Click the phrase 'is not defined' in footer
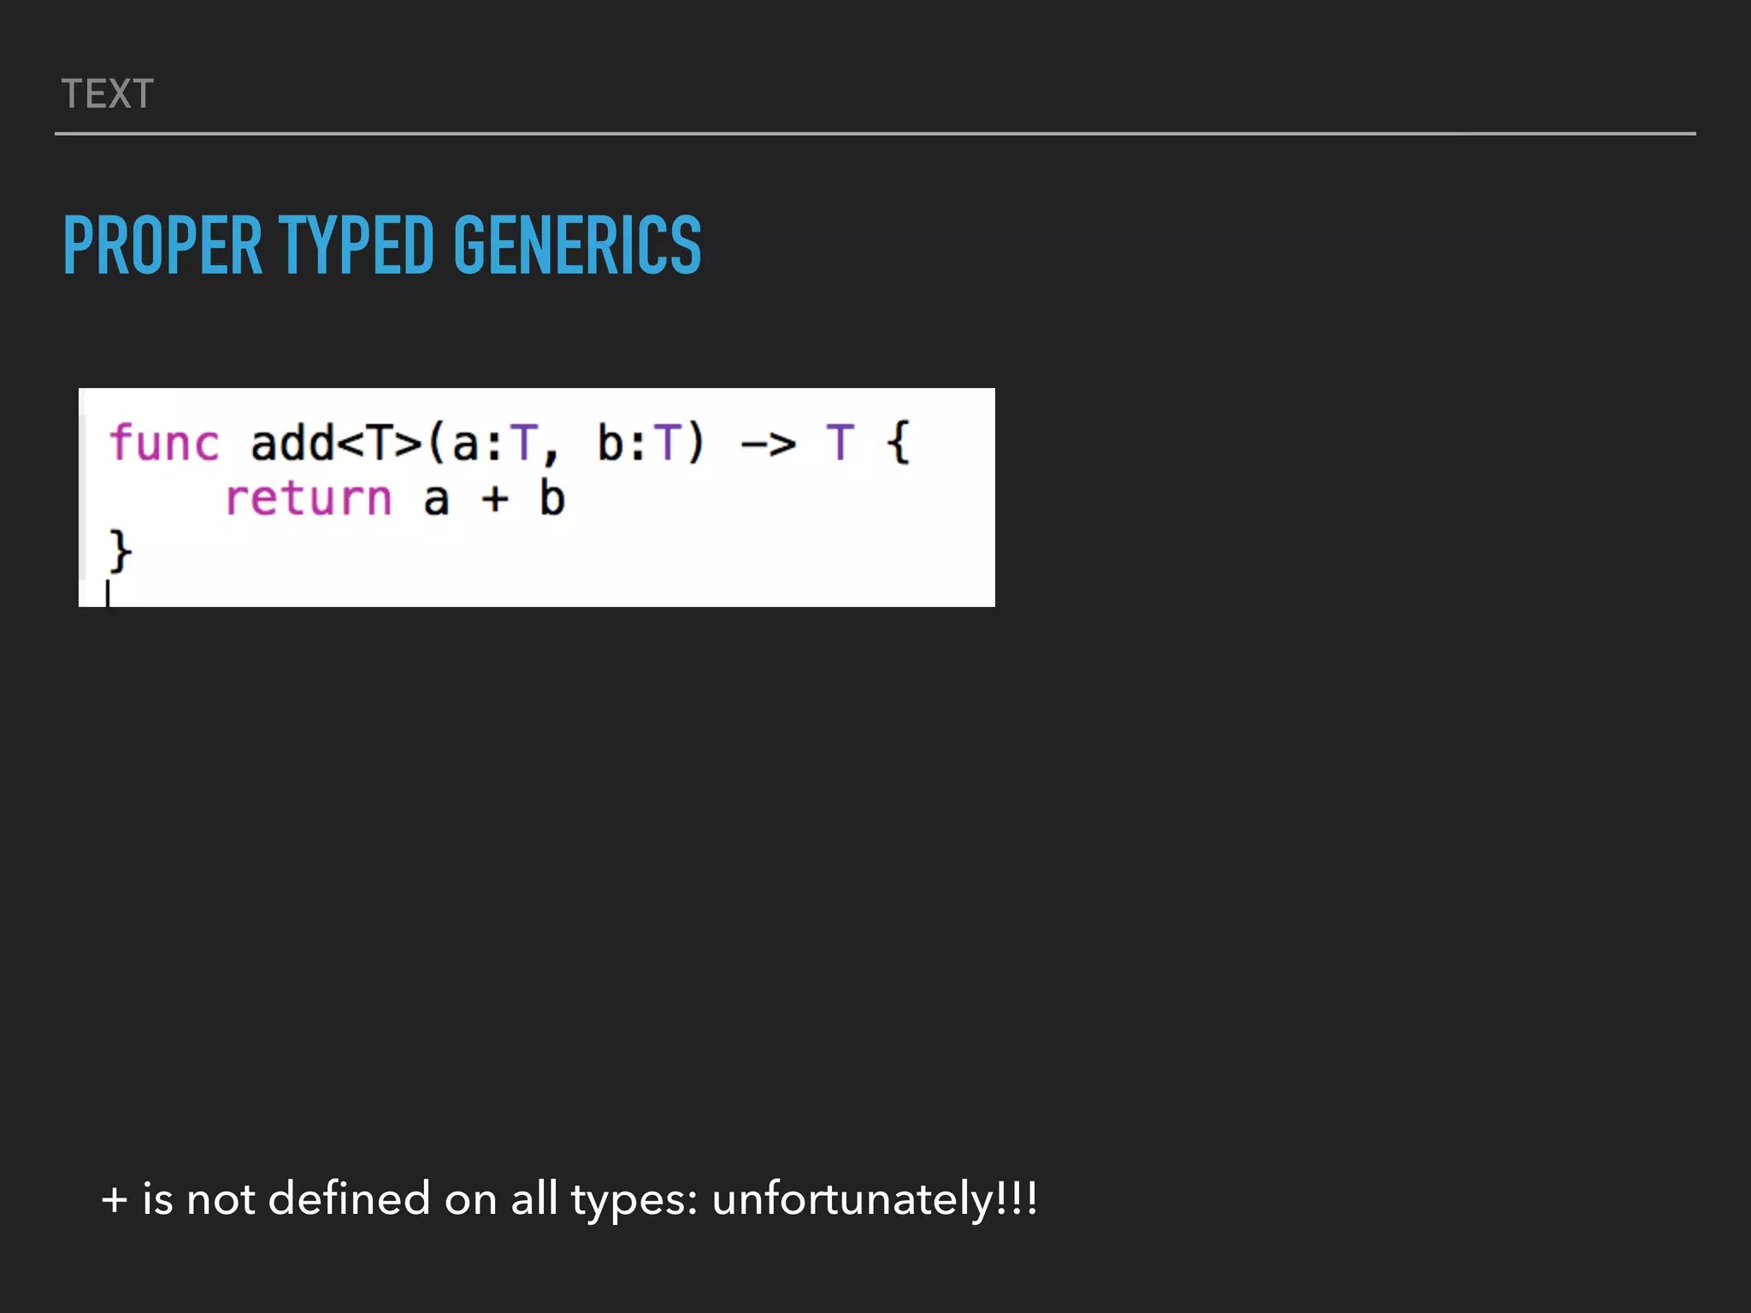Image resolution: width=1751 pixels, height=1313 pixels. pos(286,1198)
